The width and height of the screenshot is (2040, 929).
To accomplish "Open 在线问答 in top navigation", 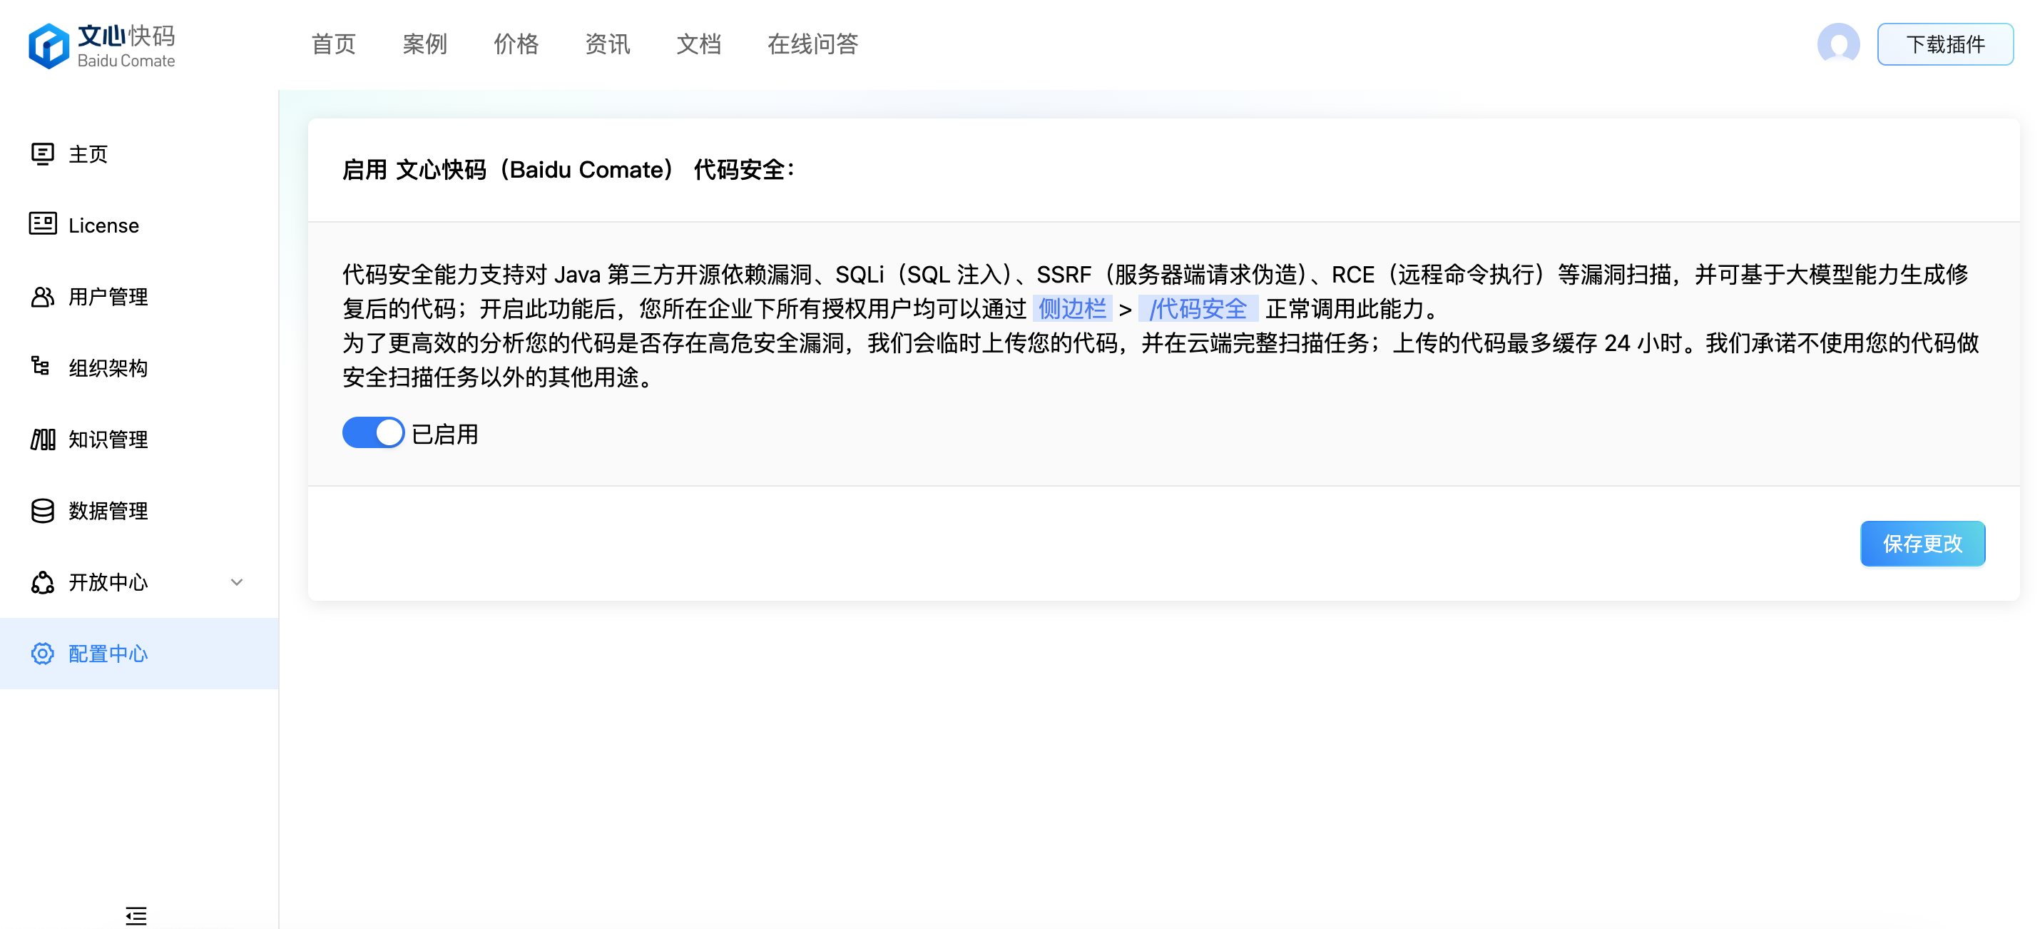I will tap(812, 44).
